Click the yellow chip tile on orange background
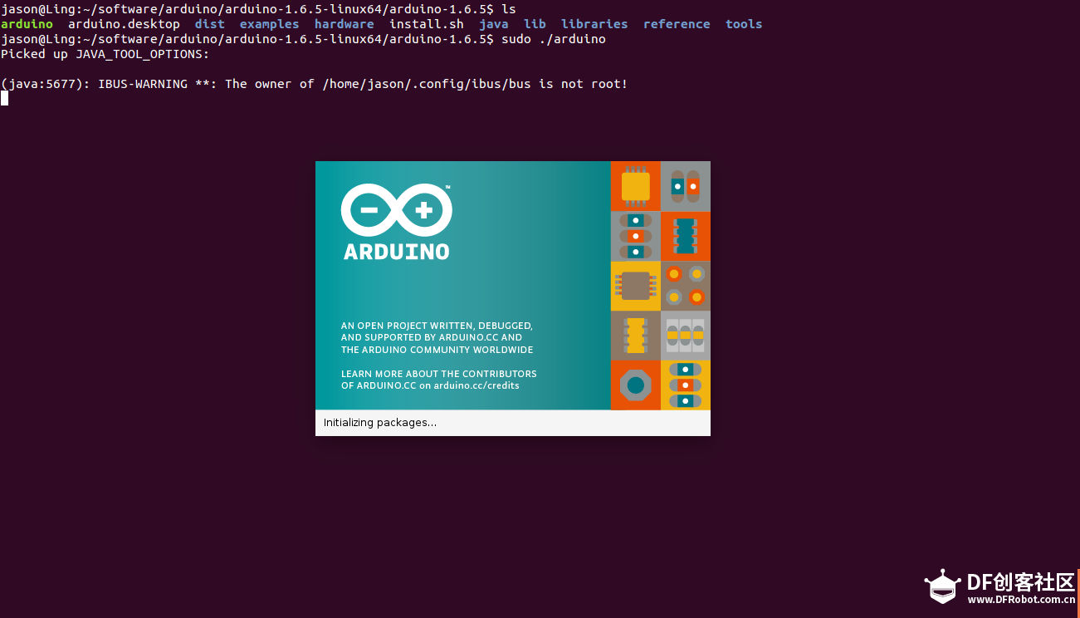 636,186
